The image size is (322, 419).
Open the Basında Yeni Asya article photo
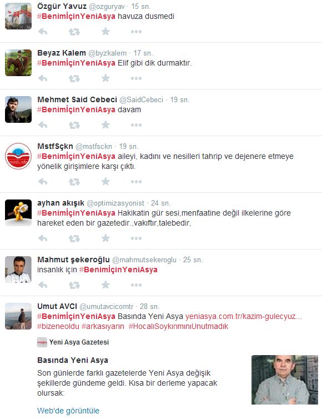coord(285,380)
